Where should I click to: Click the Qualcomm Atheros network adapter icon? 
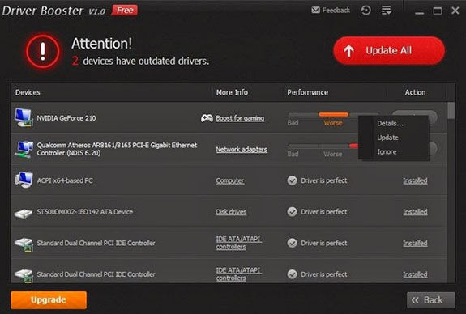24,149
